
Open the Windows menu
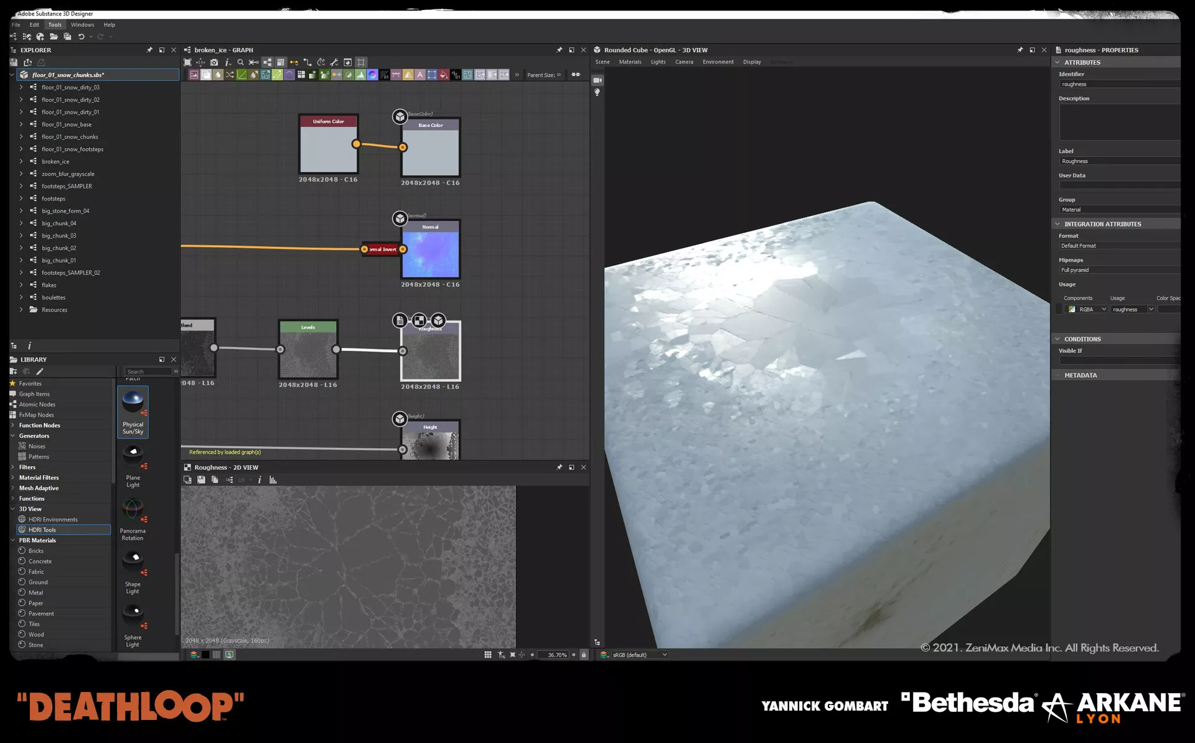pos(82,25)
